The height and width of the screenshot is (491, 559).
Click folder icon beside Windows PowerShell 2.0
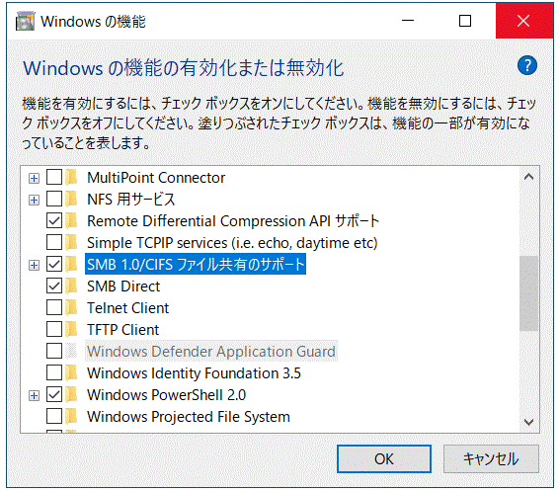pyautogui.click(x=72, y=395)
